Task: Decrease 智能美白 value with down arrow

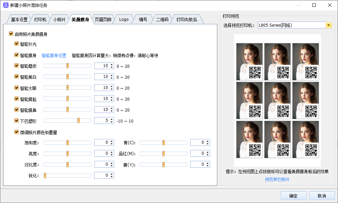Action: pyautogui.click(x=111, y=78)
